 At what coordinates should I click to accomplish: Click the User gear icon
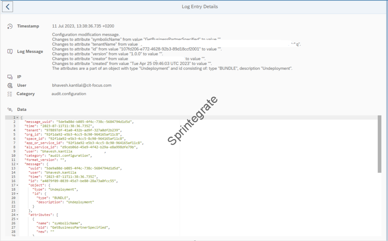10,85
